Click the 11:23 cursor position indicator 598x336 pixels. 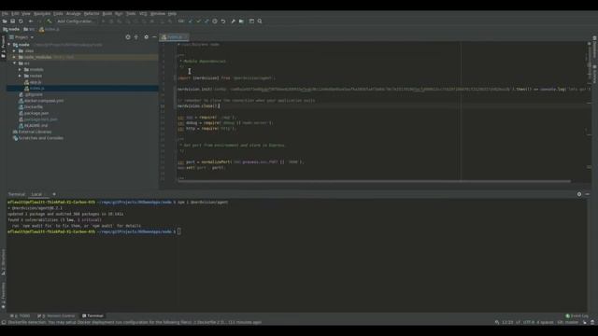coord(507,322)
